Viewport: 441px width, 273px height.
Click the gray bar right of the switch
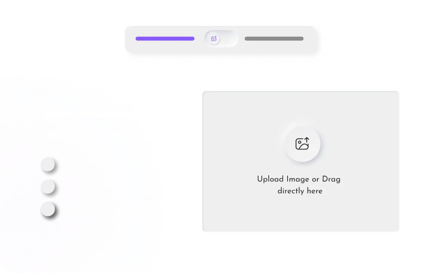[274, 39]
